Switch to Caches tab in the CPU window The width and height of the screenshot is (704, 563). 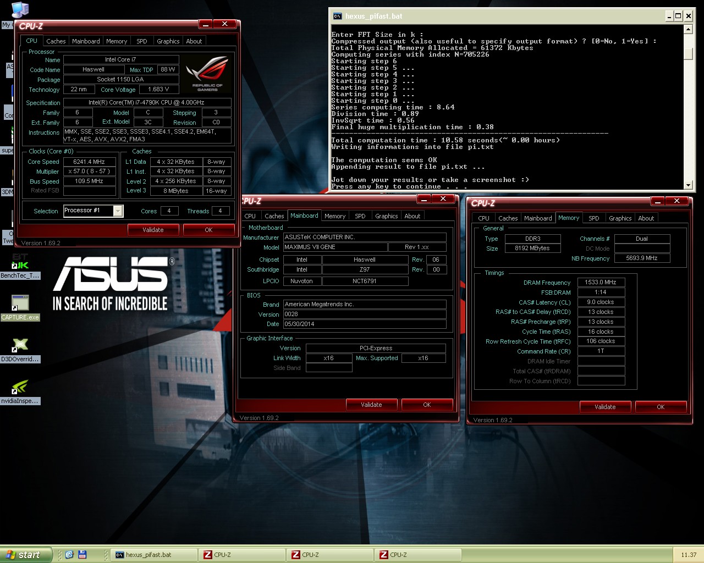pyautogui.click(x=56, y=41)
